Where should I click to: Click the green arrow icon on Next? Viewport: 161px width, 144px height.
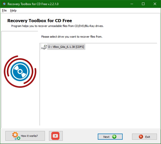(x=114, y=137)
